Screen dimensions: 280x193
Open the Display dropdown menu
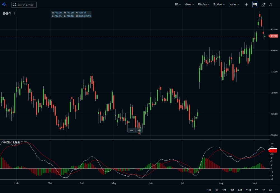pyautogui.click(x=204, y=4)
